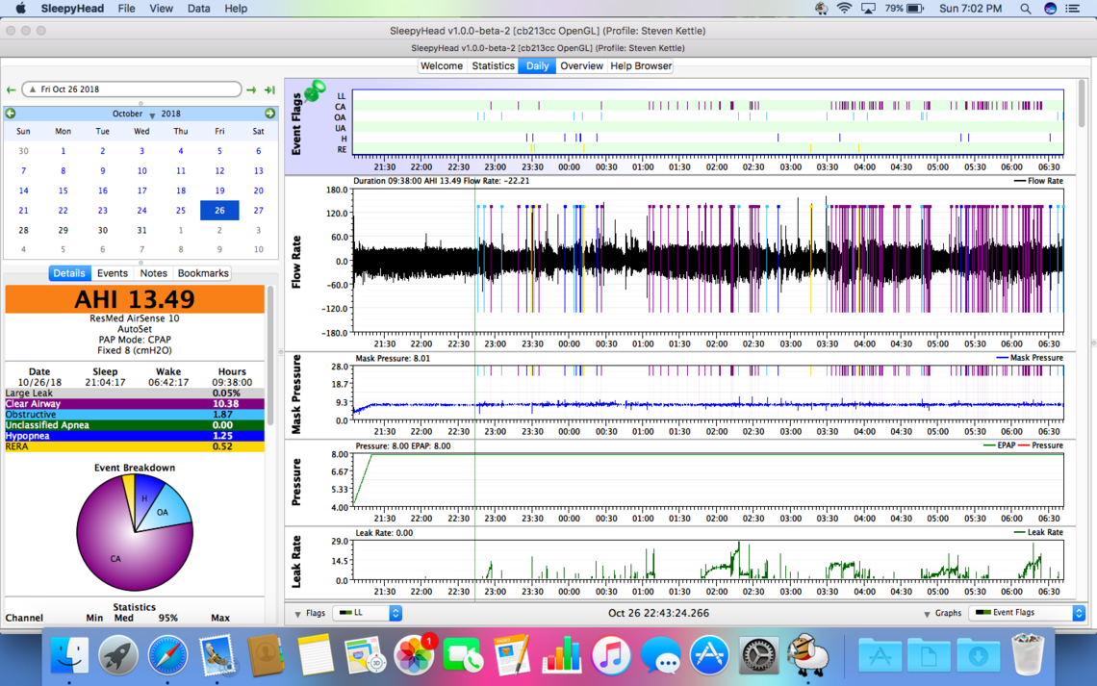Viewport: 1097px width, 686px height.
Task: Open Trash from the Dock
Action: pos(1028,655)
